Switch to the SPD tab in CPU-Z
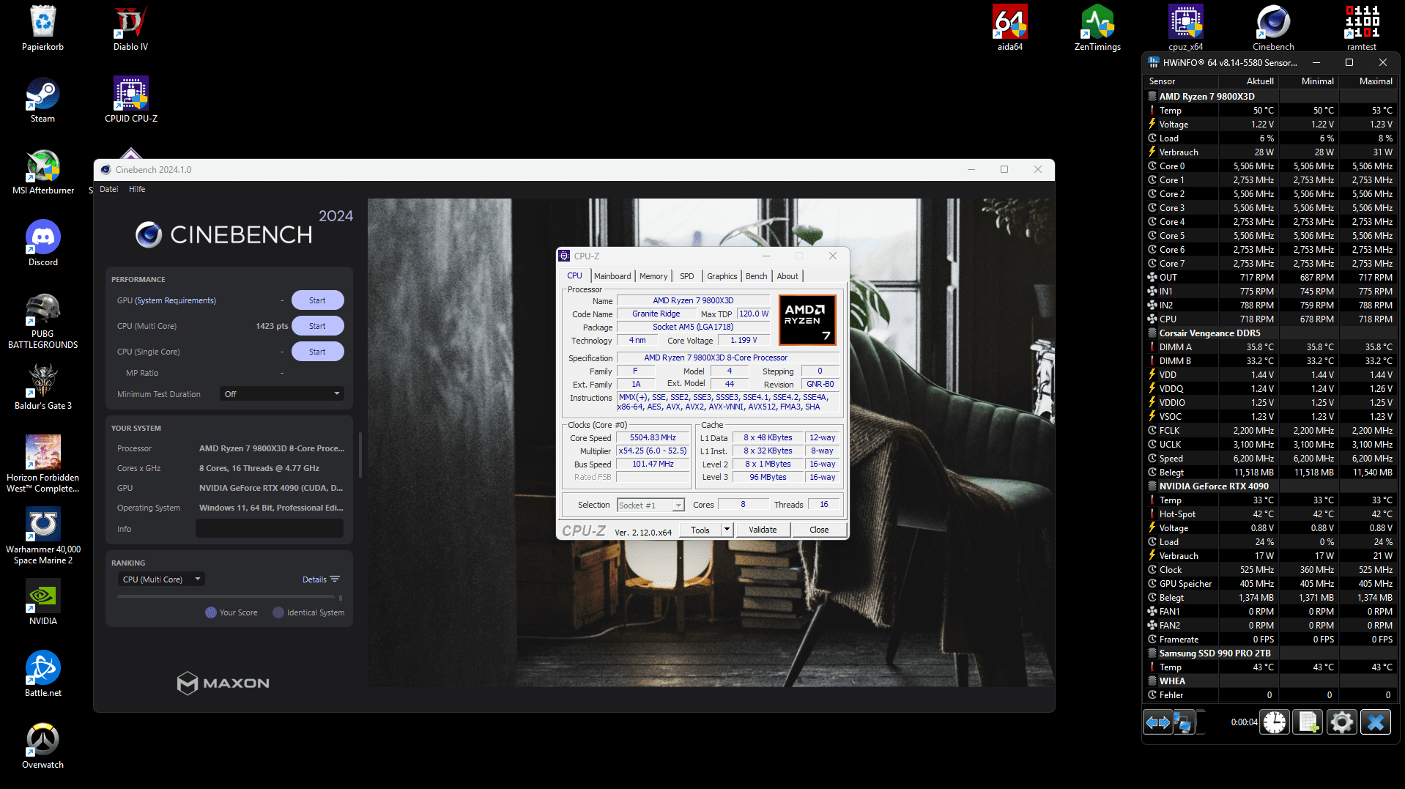Screen dimensions: 1405x789 tap(686, 276)
